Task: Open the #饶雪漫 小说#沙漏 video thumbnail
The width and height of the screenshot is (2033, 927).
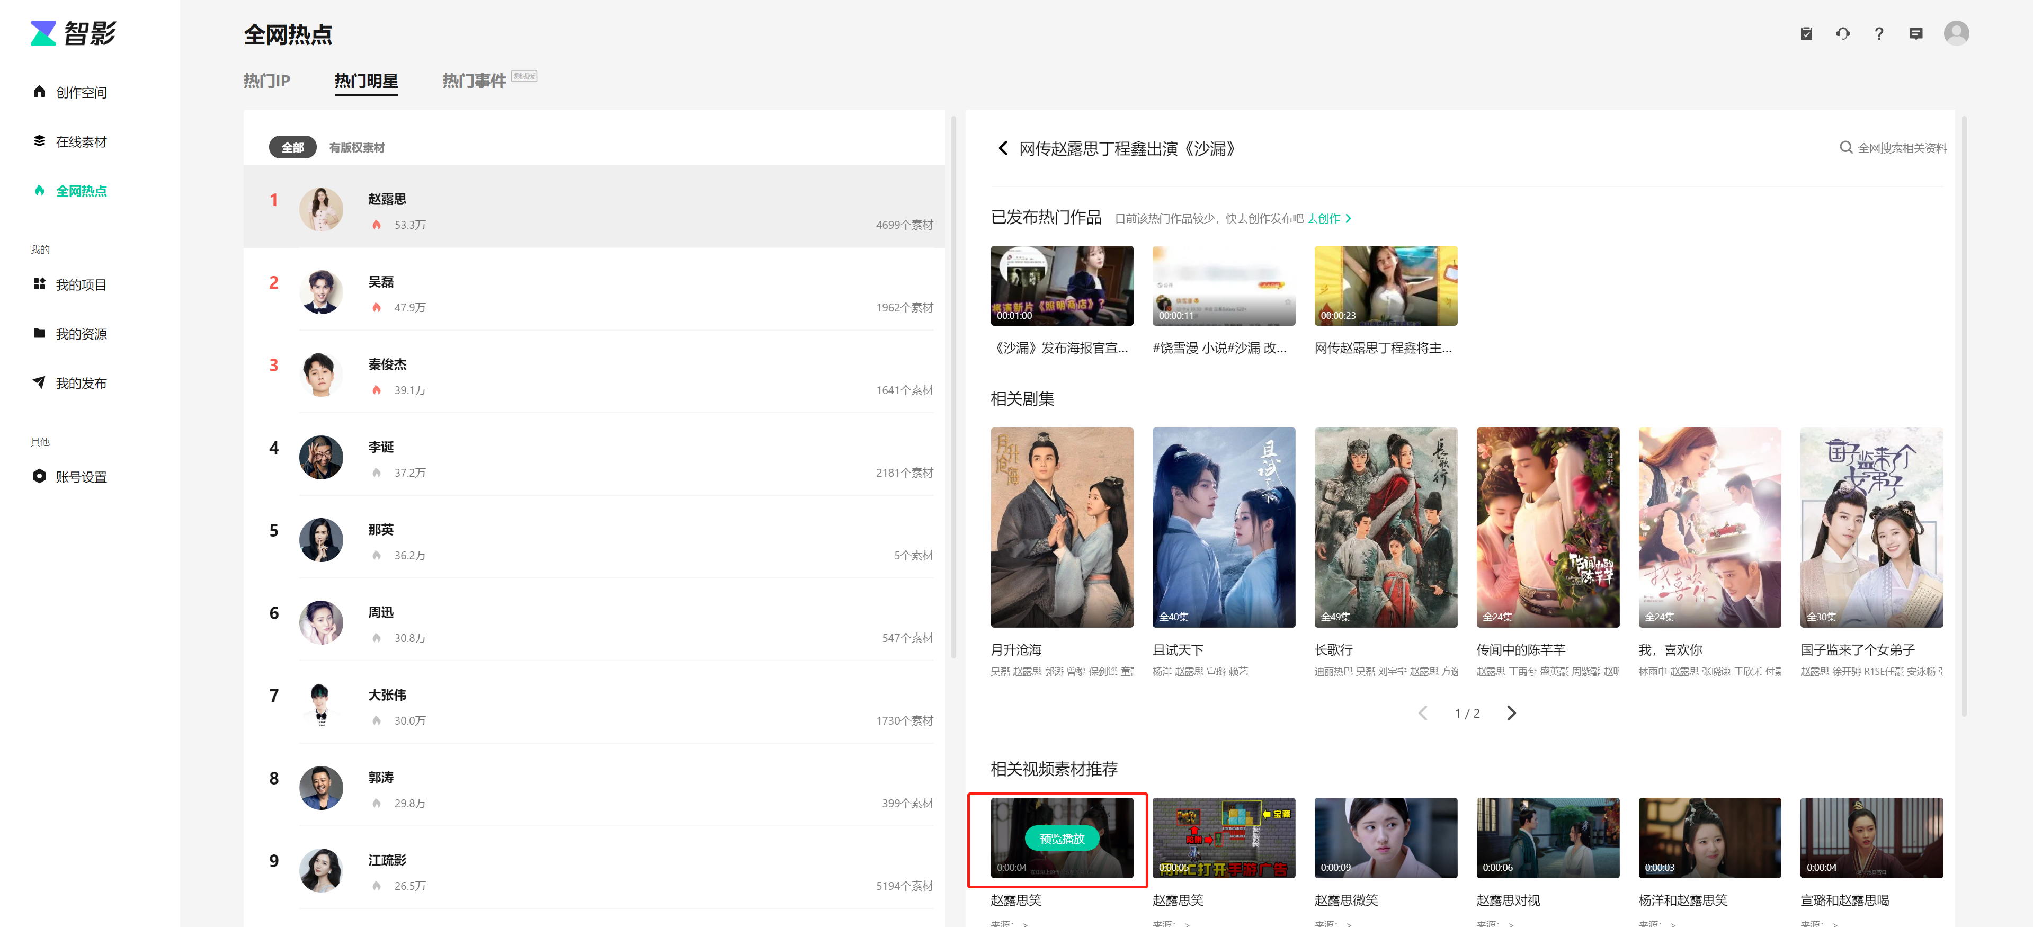Action: pos(1223,286)
